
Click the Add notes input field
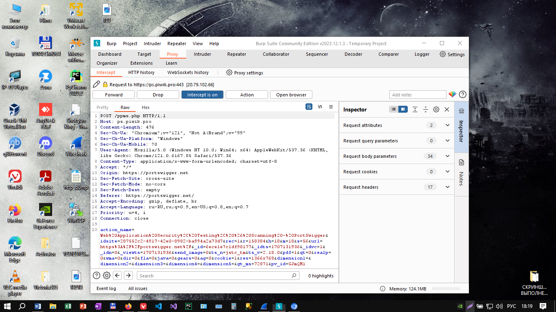point(418,95)
